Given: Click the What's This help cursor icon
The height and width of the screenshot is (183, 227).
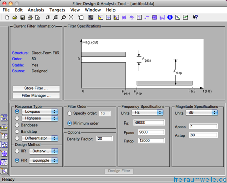Looking at the screenshot, I should click(195, 17).
